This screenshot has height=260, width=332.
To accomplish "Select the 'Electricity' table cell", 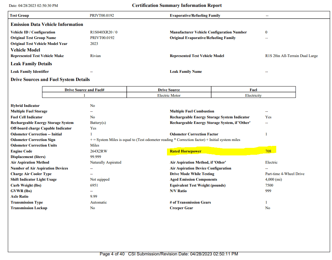I will [x=253, y=95].
